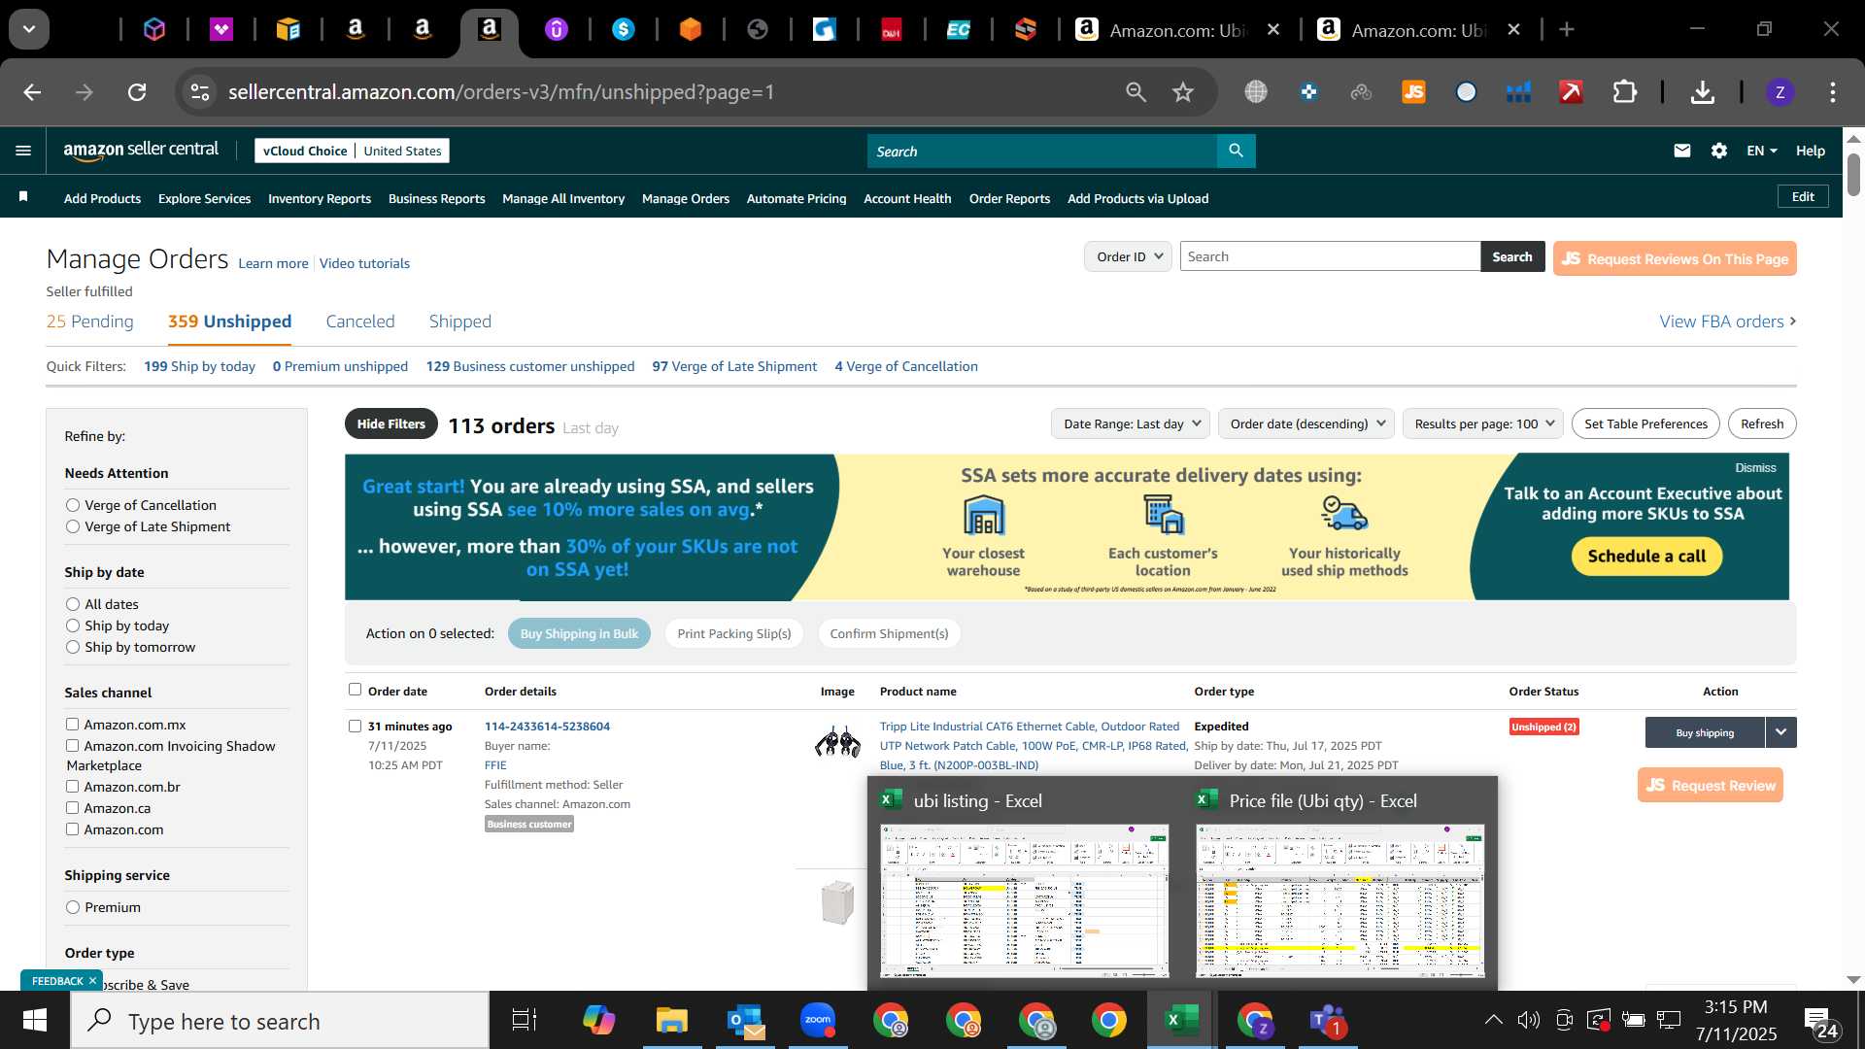The width and height of the screenshot is (1865, 1049).
Task: Open the Chrome profile avatar Z
Action: [x=1780, y=92]
